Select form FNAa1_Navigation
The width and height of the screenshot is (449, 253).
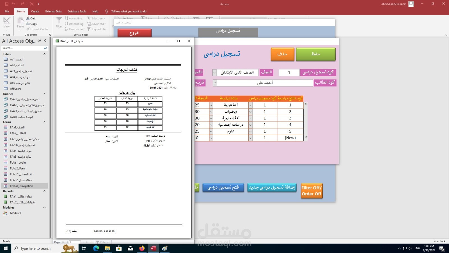tap(24, 186)
